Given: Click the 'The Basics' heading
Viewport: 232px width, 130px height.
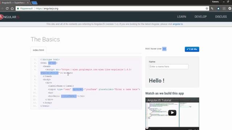Looking at the screenshot, I should pyautogui.click(x=45, y=39).
